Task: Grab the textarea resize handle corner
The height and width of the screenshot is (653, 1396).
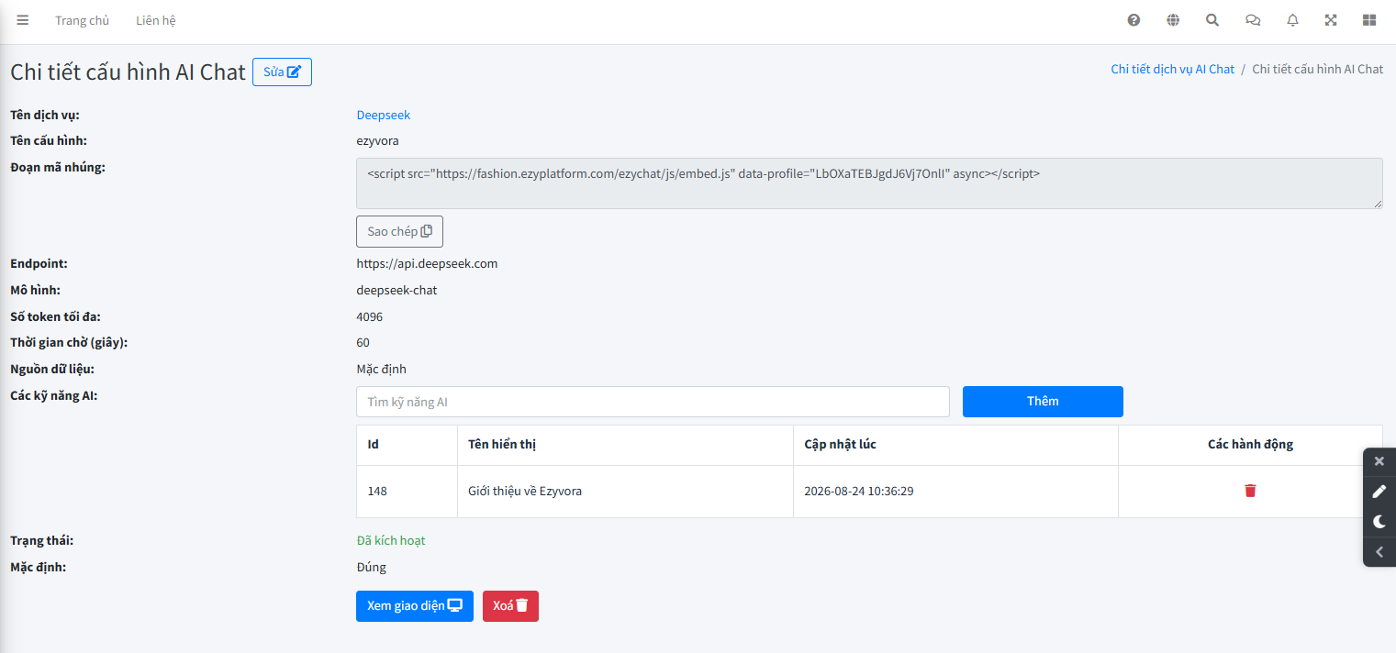Action: (x=1378, y=204)
